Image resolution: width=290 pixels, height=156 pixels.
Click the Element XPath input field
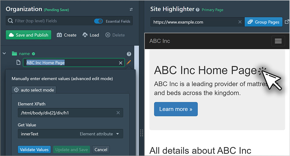pyautogui.click(x=70, y=113)
